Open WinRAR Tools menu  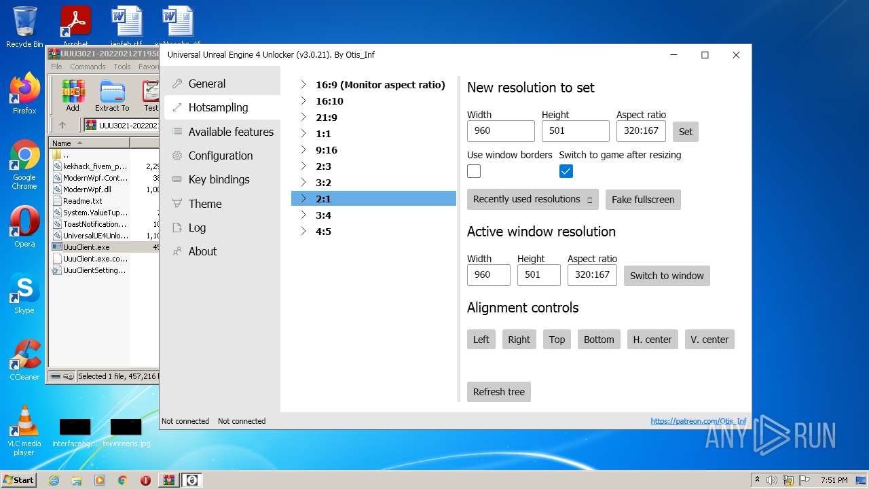click(122, 67)
